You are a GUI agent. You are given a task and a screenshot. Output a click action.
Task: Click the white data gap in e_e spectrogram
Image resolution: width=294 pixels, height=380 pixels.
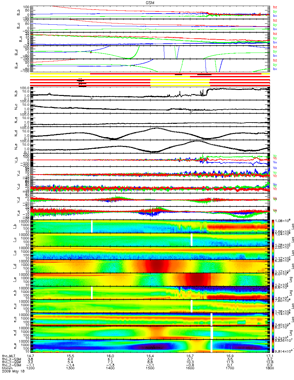211,346
